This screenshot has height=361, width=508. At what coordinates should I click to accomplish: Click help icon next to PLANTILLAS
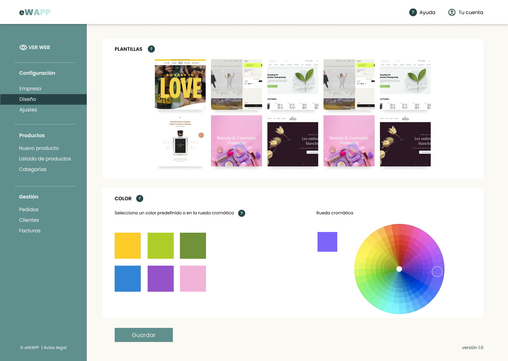pyautogui.click(x=151, y=49)
